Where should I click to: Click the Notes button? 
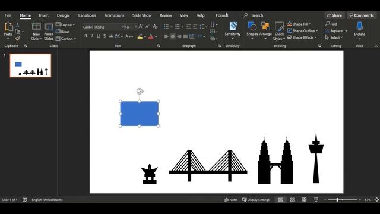coord(231,200)
